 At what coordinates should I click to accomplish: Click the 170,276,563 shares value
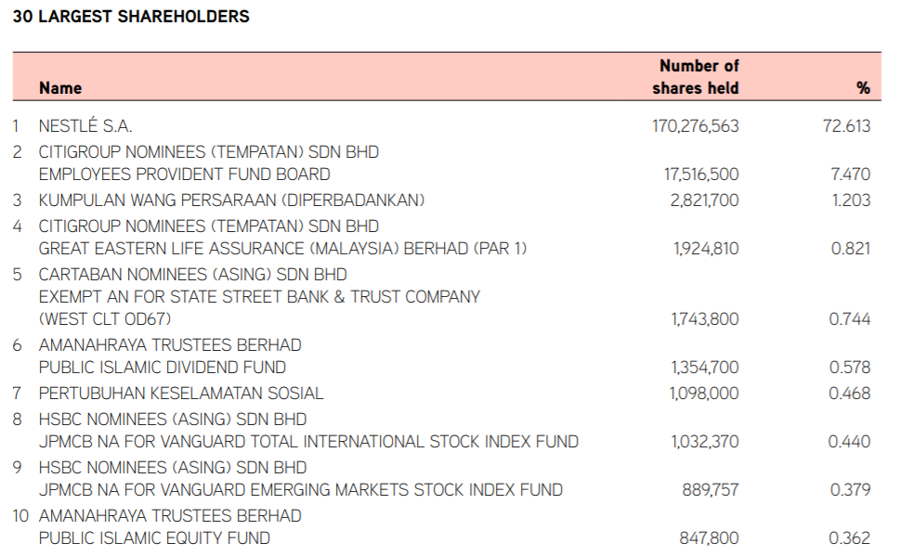[x=695, y=125]
